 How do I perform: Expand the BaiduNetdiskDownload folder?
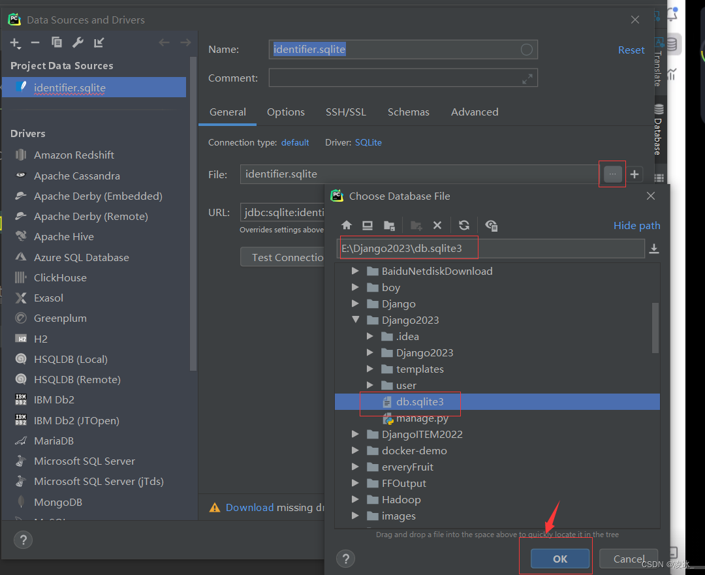pos(355,271)
